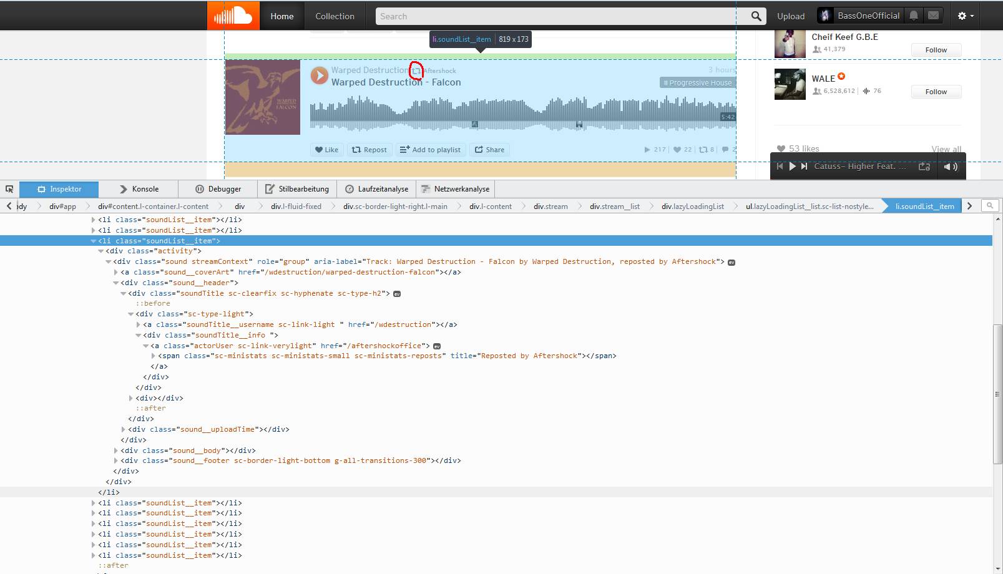Click Warped Destruction username link
This screenshot has height=574, width=1003.
[x=369, y=71]
